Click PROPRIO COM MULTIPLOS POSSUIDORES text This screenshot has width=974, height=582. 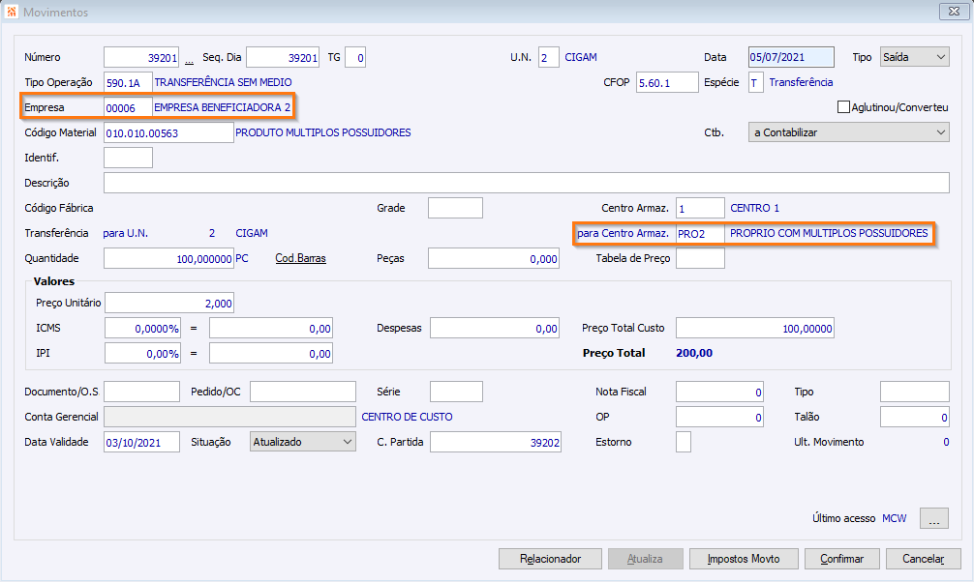point(829,233)
